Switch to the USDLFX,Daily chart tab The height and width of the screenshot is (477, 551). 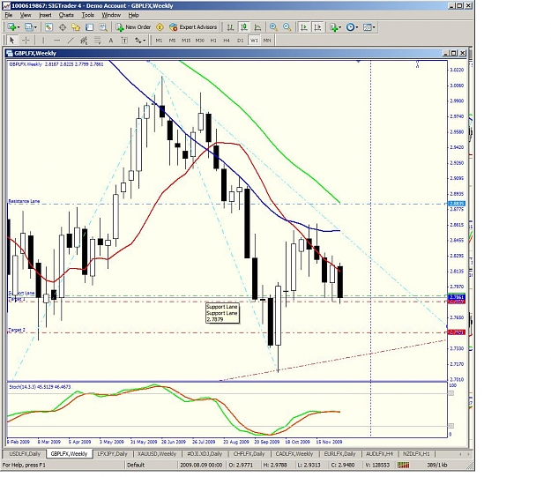[x=25, y=454]
